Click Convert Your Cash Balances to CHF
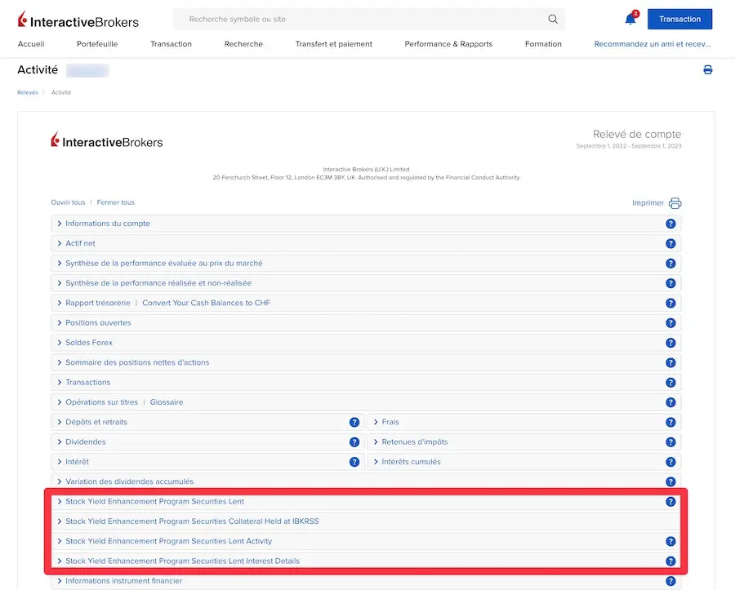735x590 pixels. pyautogui.click(x=206, y=304)
